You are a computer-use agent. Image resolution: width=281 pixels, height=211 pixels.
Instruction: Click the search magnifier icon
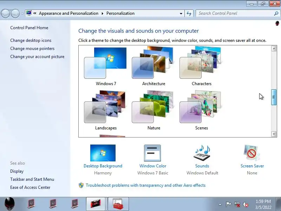pos(276,13)
